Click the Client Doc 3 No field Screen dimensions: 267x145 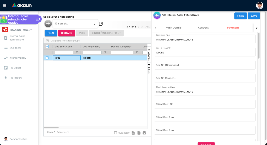205,130
